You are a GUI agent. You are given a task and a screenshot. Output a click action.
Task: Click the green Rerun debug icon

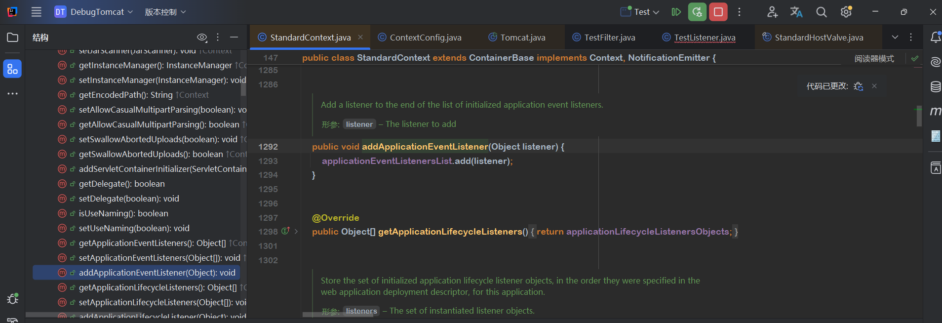[x=697, y=12]
